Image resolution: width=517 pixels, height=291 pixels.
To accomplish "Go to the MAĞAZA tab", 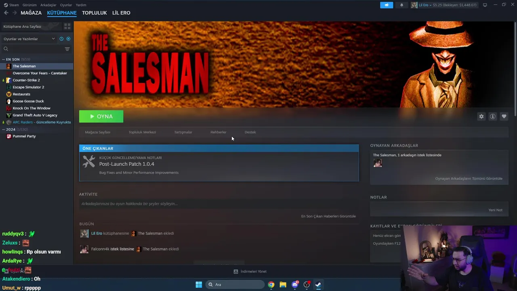I will pyautogui.click(x=31, y=13).
